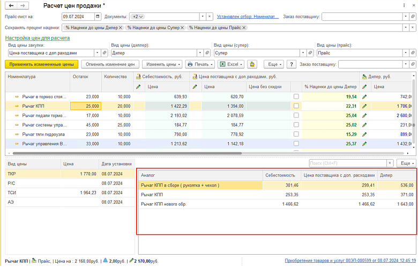
Task: Go forward with the right arrow button
Action: pyautogui.click(x=23, y=5)
